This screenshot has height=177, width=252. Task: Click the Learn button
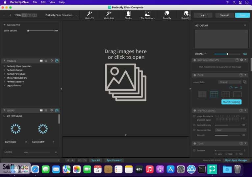(x=203, y=15)
